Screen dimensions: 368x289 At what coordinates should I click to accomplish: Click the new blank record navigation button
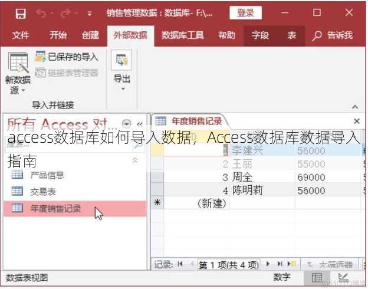point(292,264)
